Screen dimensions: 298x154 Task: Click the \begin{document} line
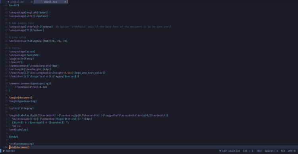(21, 98)
